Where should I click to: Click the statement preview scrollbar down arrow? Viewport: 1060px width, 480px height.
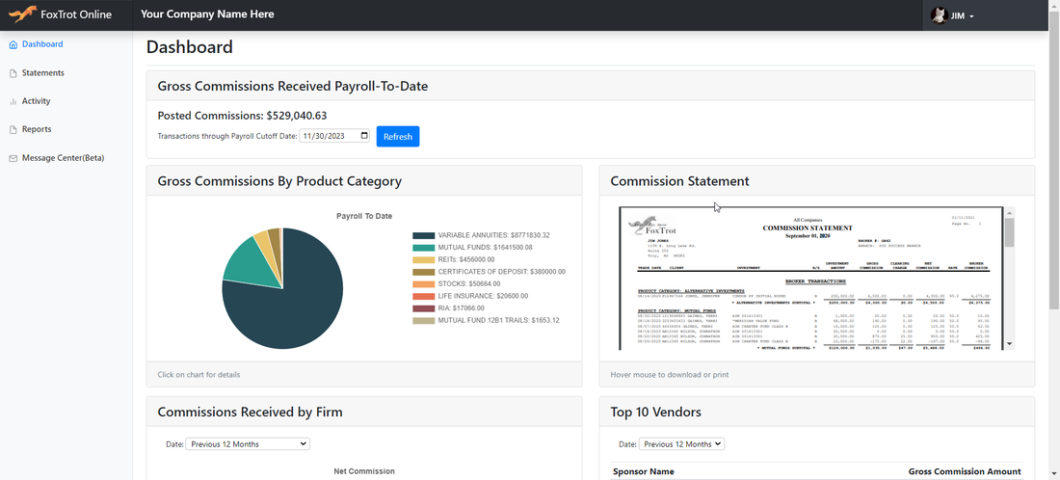(x=1010, y=344)
